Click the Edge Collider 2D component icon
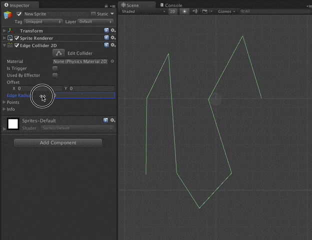This screenshot has height=240, width=312. tap(10, 45)
